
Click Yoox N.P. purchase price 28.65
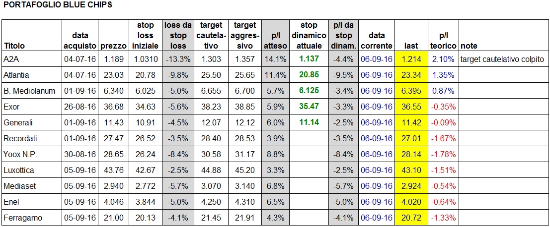[114, 154]
